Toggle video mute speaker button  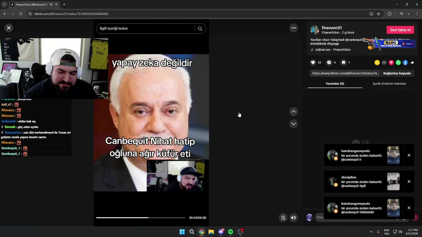293,218
